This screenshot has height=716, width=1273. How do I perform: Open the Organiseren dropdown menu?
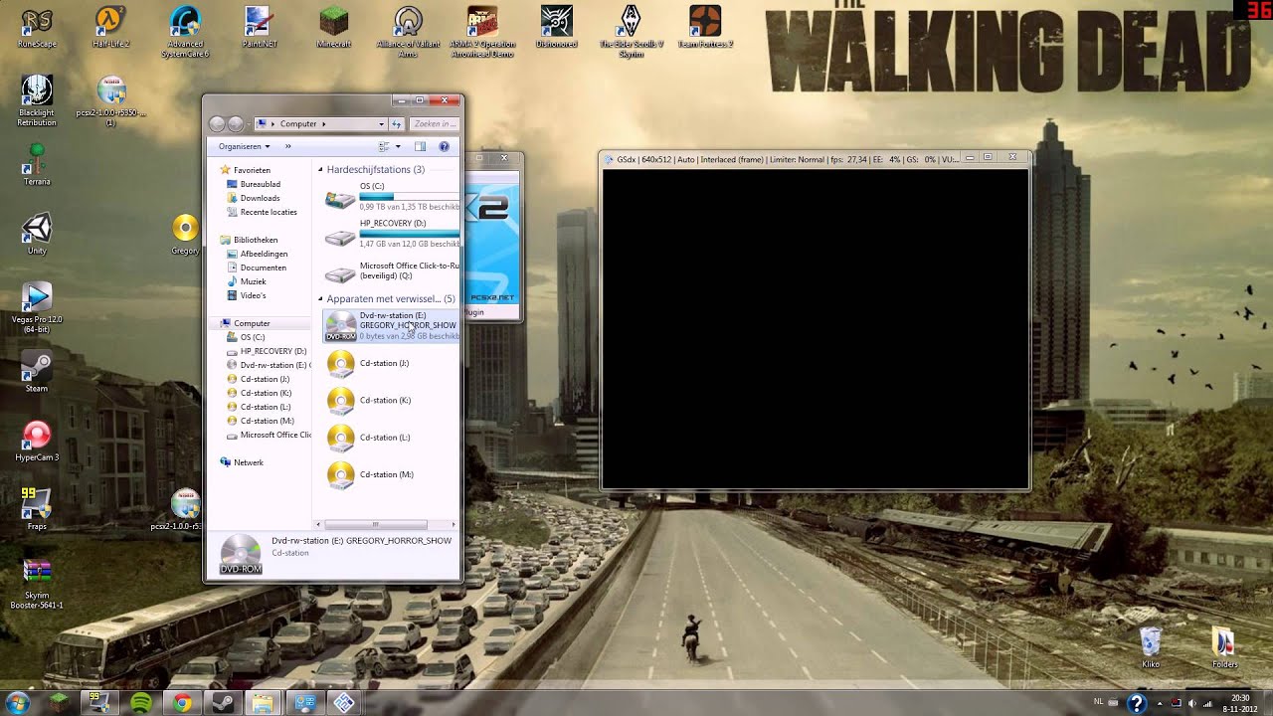coord(244,146)
